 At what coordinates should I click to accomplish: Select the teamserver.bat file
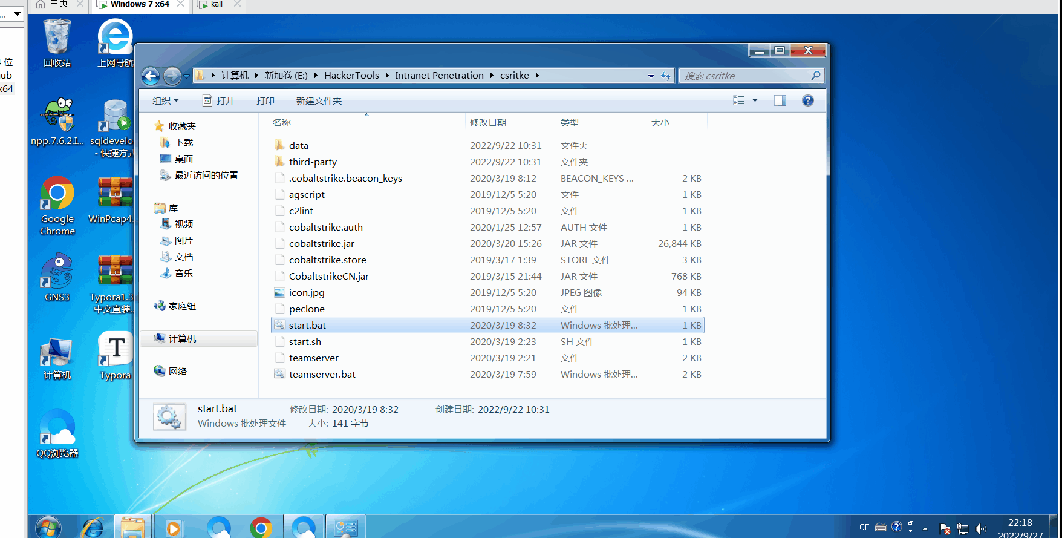[x=487, y=374]
